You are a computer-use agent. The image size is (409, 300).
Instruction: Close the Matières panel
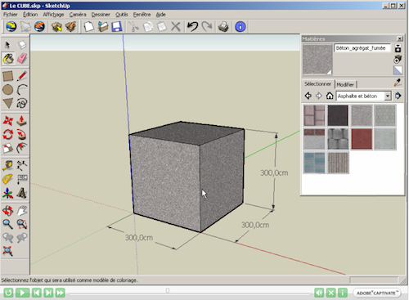tap(400, 38)
